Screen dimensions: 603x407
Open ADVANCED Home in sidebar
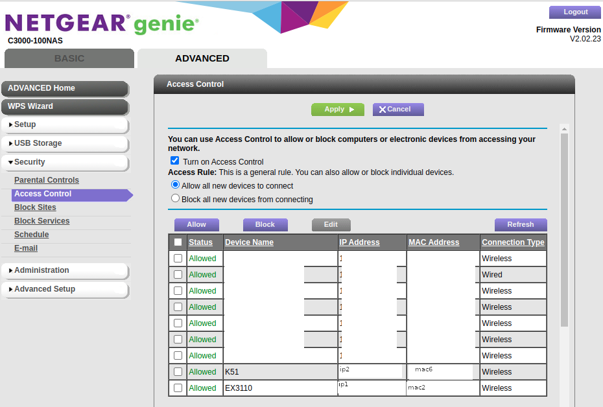pyautogui.click(x=65, y=88)
